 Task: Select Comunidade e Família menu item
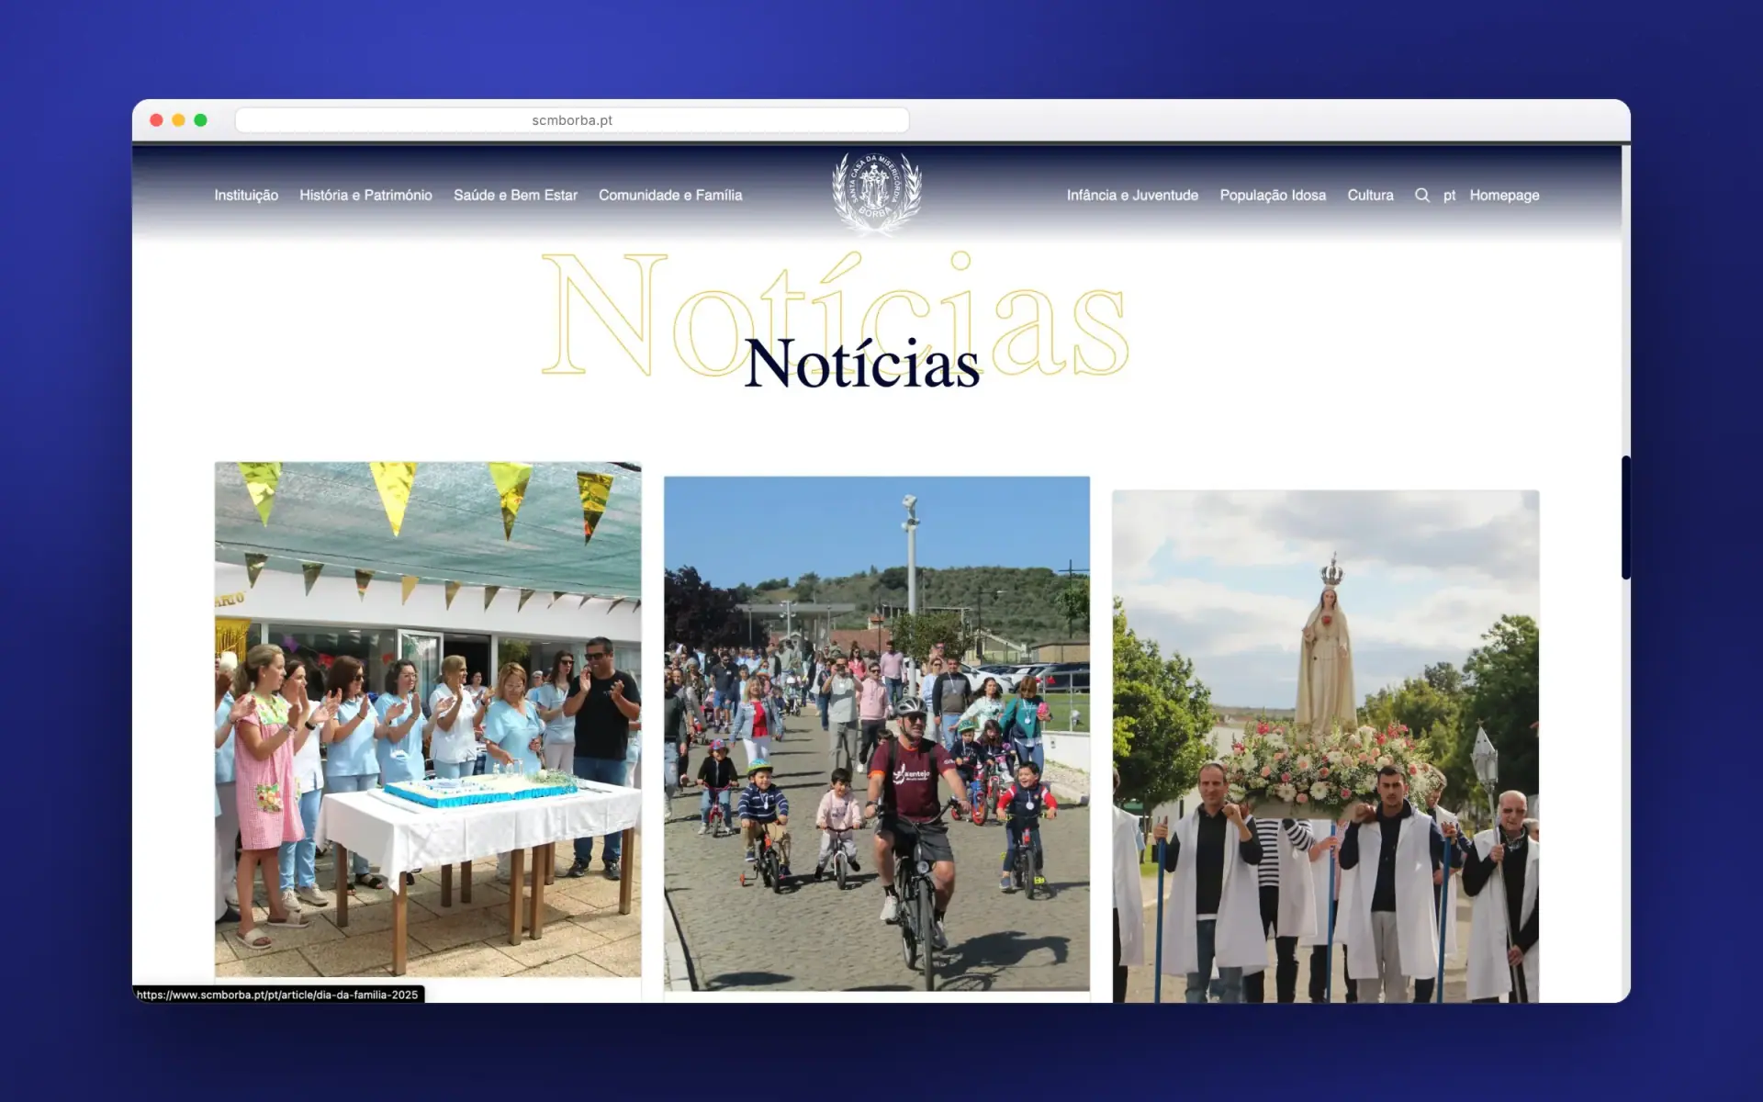[670, 196]
